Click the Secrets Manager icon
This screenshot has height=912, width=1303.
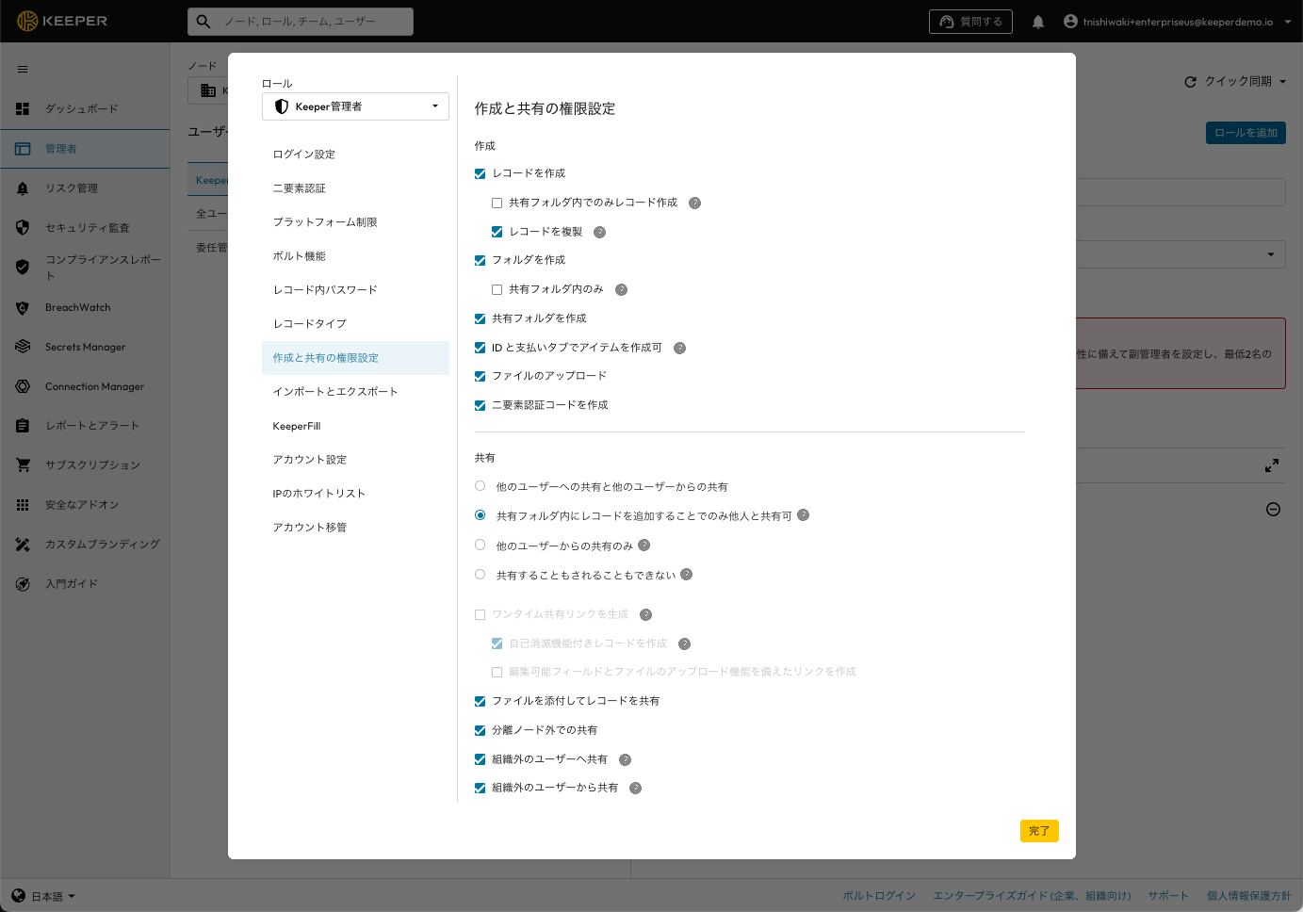(23, 347)
